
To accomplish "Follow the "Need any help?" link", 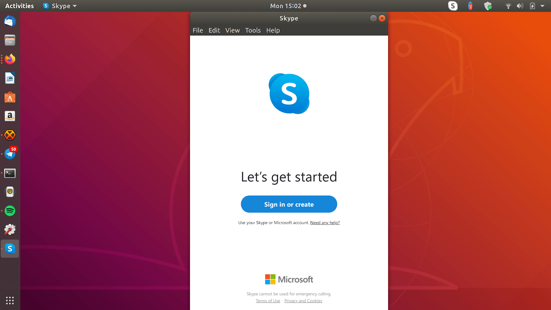I will point(325,223).
